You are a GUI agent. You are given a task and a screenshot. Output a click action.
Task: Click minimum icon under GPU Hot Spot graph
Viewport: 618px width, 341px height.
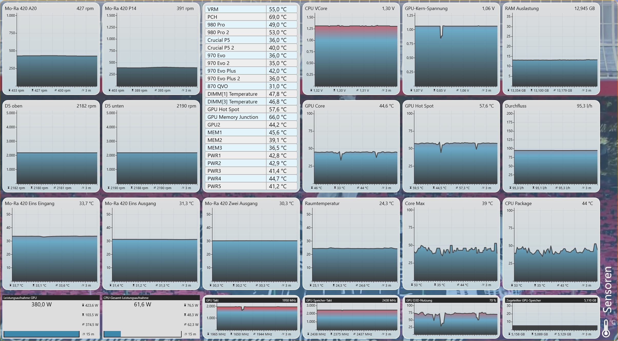[x=434, y=188]
